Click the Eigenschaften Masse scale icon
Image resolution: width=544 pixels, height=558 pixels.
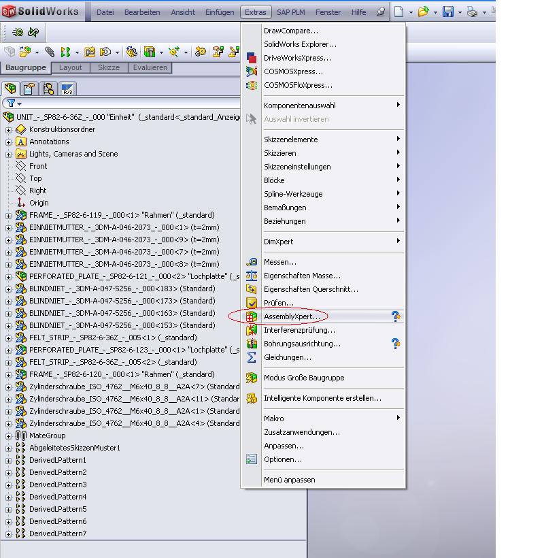point(252,276)
